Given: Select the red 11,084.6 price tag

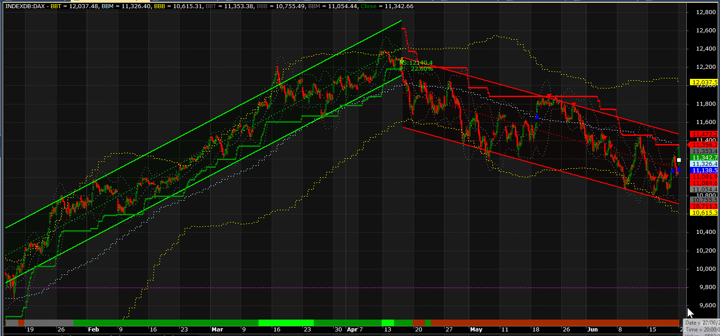Looking at the screenshot, I should pyautogui.click(x=704, y=183).
